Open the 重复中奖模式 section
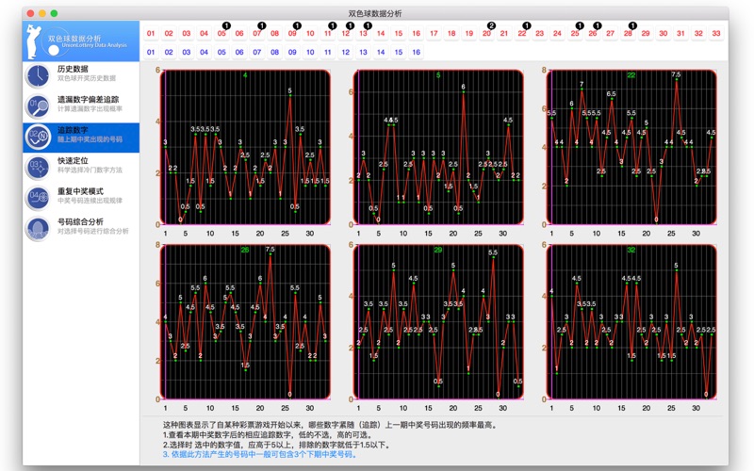 tap(81, 199)
